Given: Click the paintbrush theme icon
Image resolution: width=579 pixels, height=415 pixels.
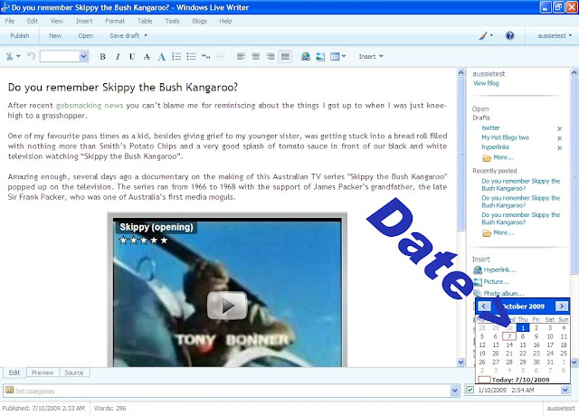Looking at the screenshot, I should point(483,36).
